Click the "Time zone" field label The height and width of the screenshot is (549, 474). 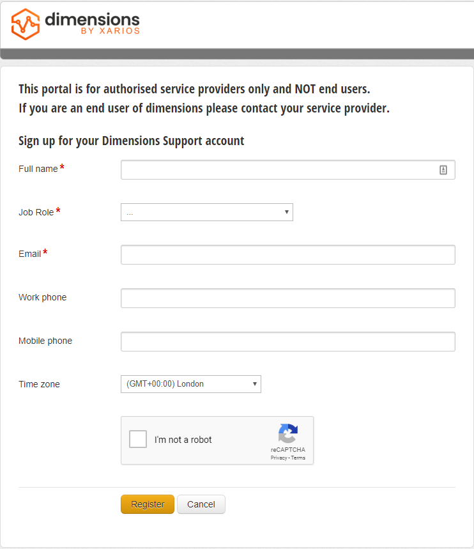point(40,384)
